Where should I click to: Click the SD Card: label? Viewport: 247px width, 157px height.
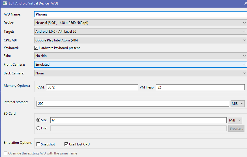[x=10, y=114]
